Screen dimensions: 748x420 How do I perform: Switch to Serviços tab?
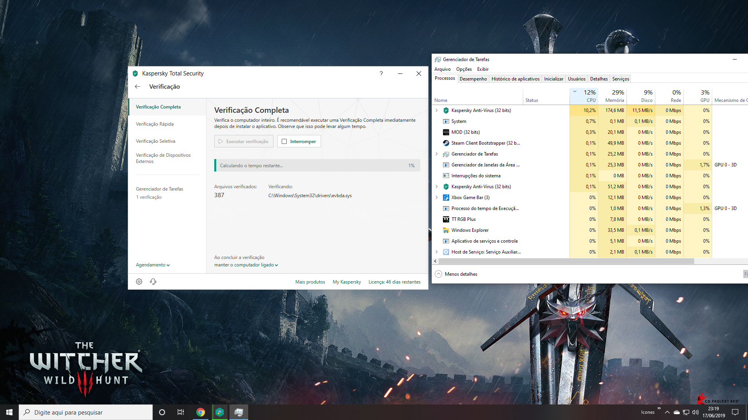coord(621,79)
